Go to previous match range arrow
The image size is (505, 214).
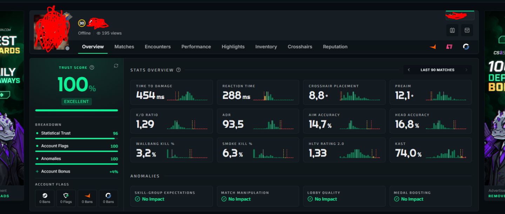409,70
